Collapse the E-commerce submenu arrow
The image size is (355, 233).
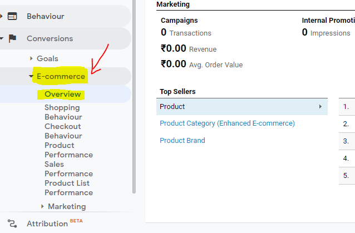[31, 76]
